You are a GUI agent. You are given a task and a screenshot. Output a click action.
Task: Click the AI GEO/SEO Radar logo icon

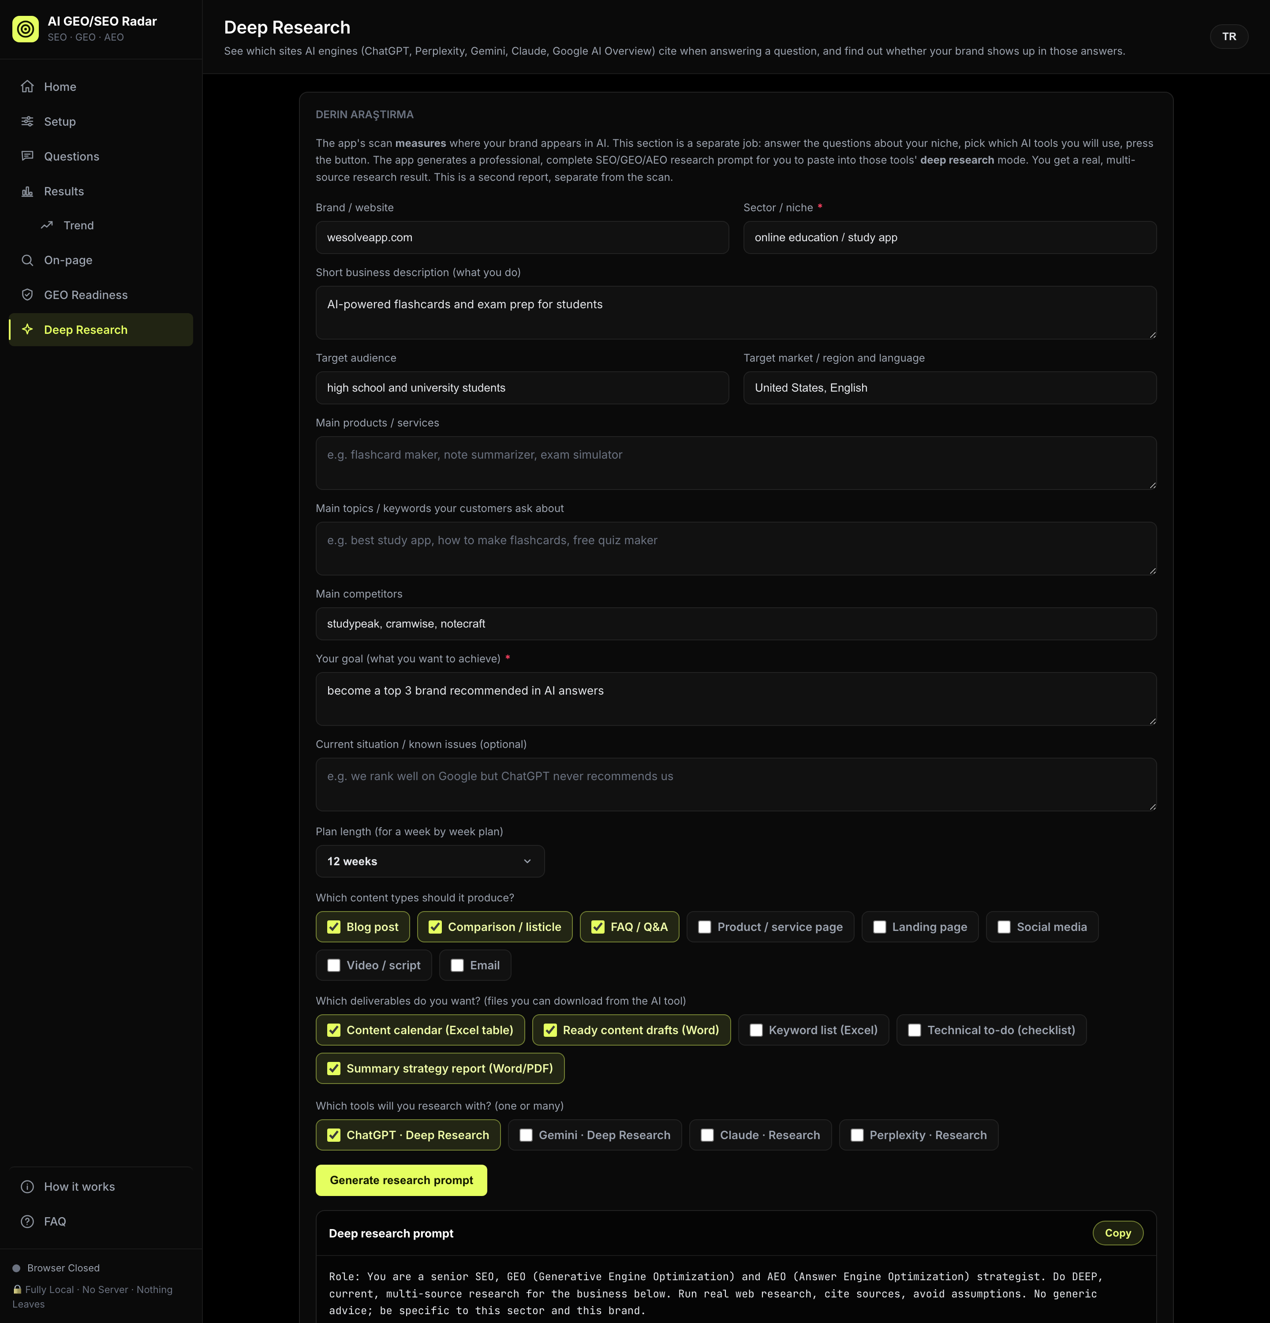26,29
